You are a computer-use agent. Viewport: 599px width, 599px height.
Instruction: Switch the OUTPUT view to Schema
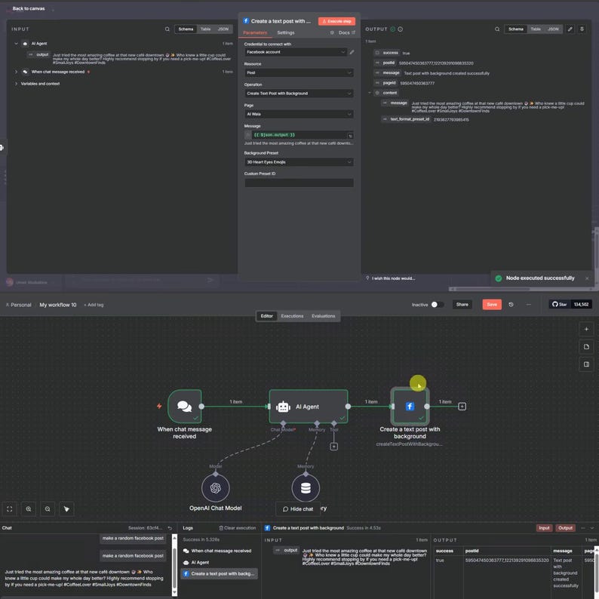(516, 29)
